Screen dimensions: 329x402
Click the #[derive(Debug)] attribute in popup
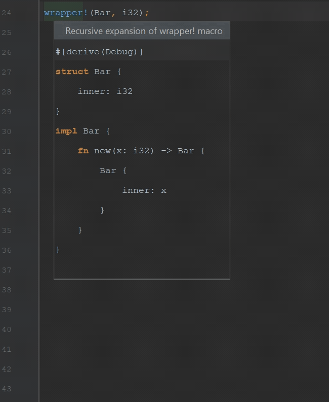pyautogui.click(x=99, y=52)
